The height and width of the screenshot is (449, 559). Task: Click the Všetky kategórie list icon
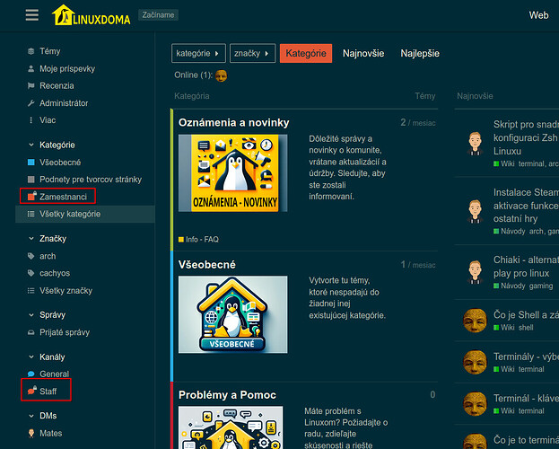(31, 214)
